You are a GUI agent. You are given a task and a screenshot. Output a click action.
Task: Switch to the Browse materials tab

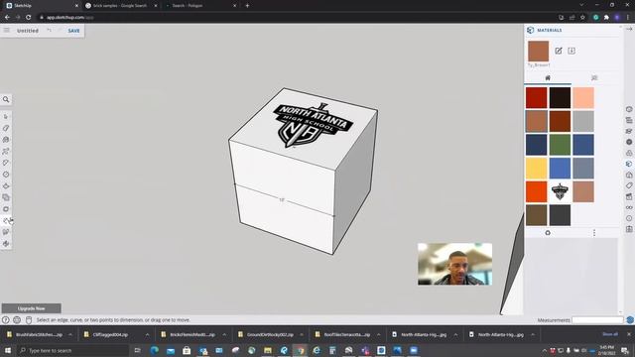tap(594, 77)
